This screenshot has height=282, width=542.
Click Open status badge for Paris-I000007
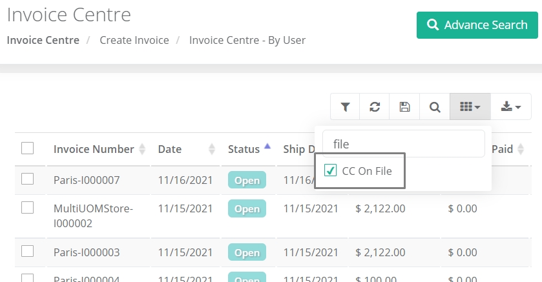click(247, 180)
